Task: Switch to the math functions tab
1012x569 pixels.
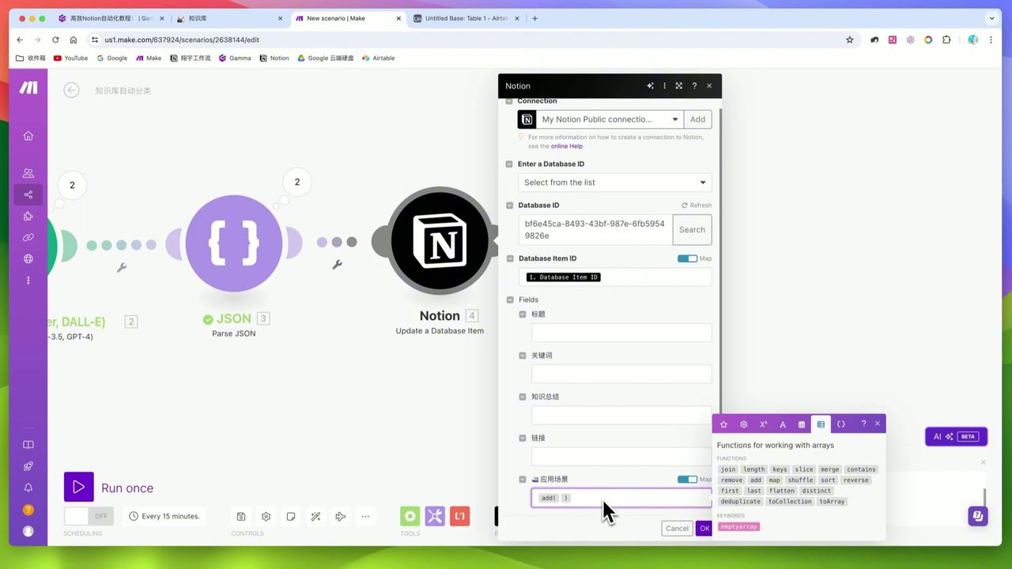Action: pyautogui.click(x=763, y=424)
